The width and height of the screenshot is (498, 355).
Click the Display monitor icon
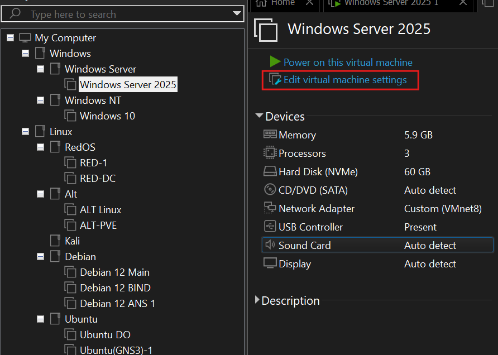click(x=270, y=263)
